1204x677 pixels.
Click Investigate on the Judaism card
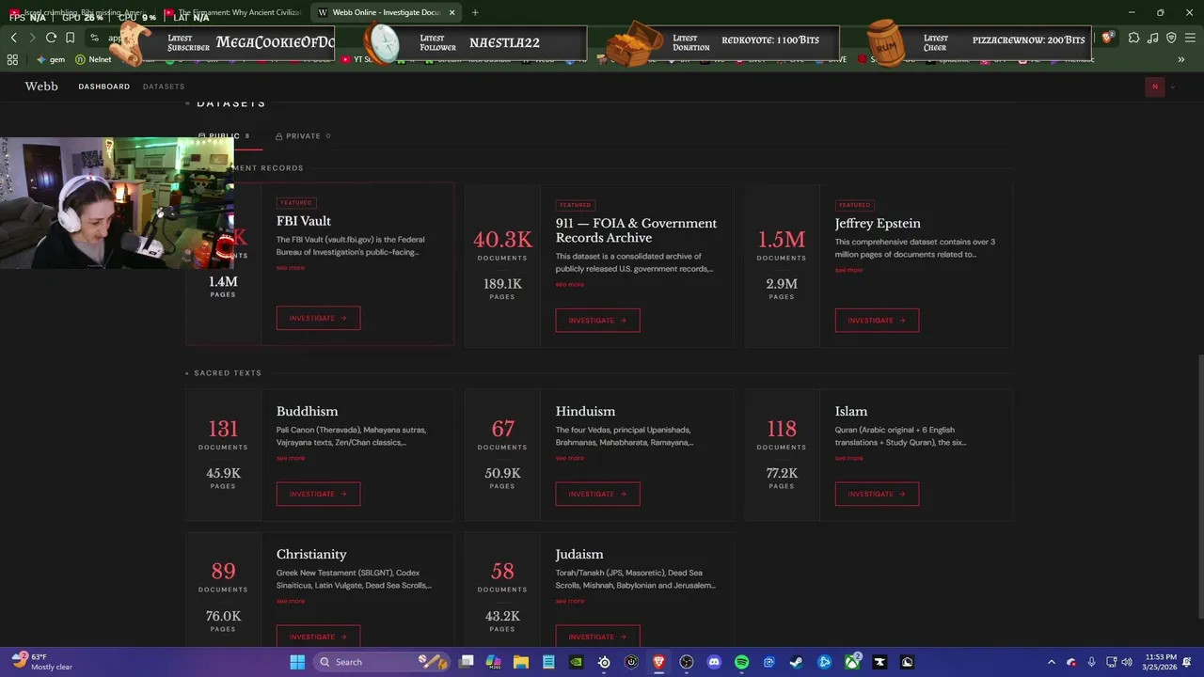[597, 637]
